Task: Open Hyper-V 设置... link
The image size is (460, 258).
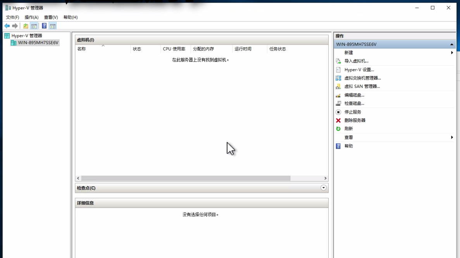Action: pos(359,70)
